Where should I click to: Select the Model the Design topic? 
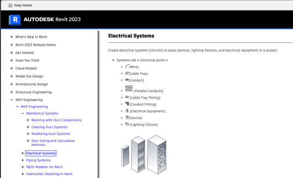pos(29,76)
